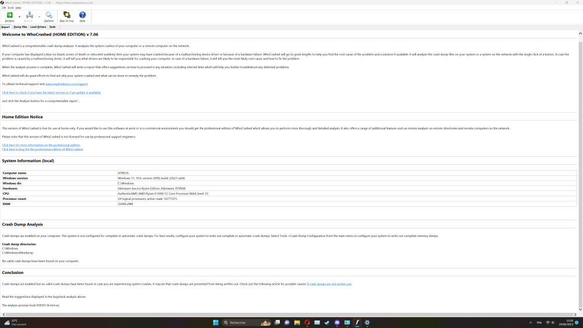Click the Windows dir value C:\Windows

point(126,184)
